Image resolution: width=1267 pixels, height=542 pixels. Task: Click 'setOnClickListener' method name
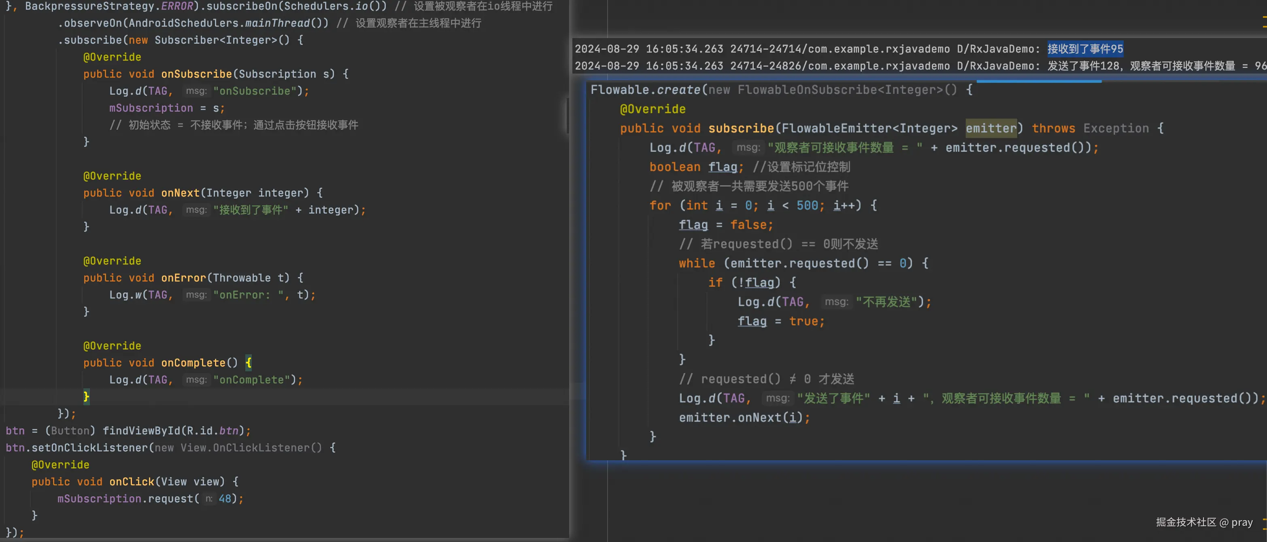point(89,448)
